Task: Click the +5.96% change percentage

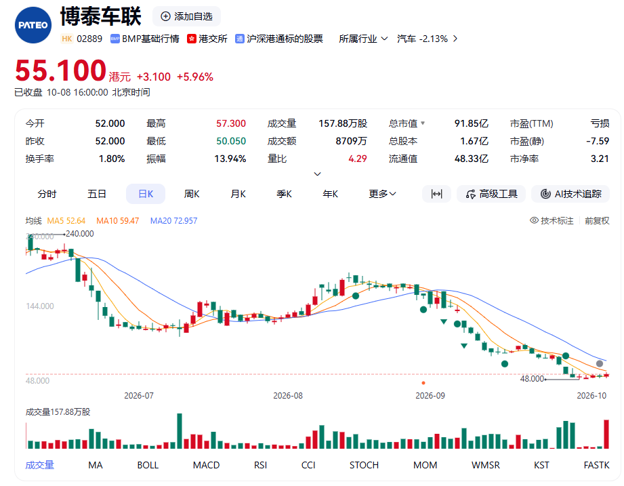Action: [195, 77]
